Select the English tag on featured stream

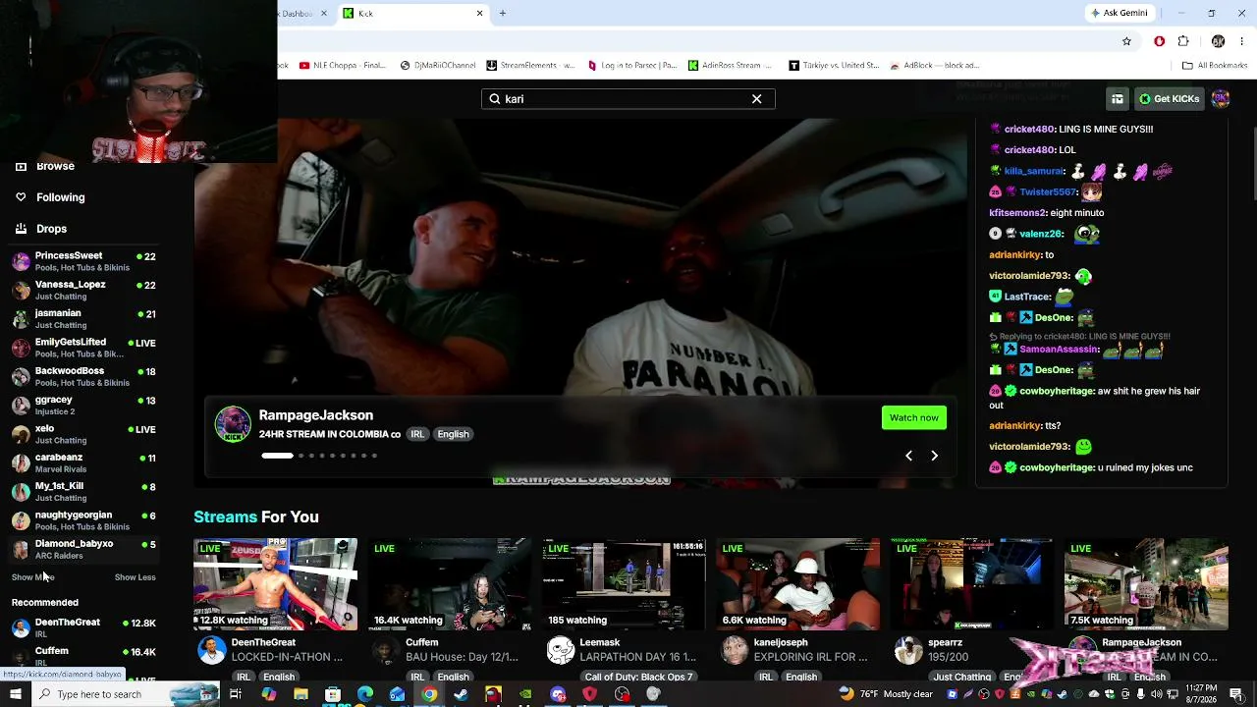tap(453, 434)
